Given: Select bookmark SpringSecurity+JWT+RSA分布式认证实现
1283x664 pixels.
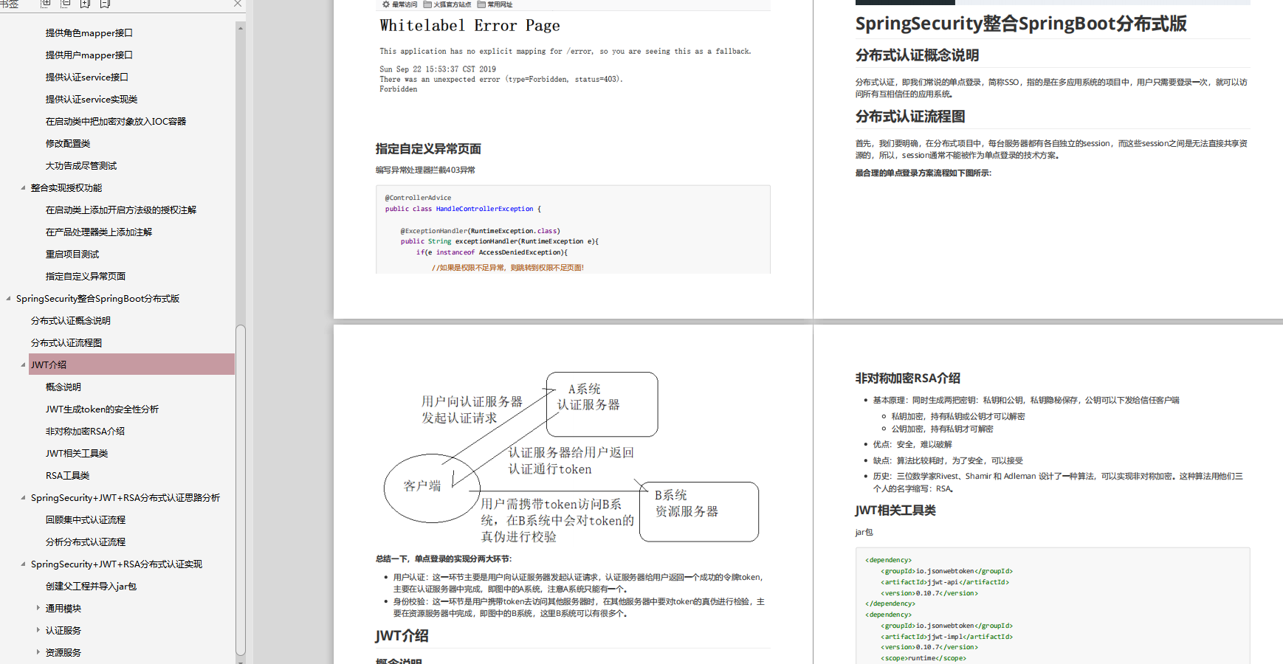Looking at the screenshot, I should (x=117, y=564).
